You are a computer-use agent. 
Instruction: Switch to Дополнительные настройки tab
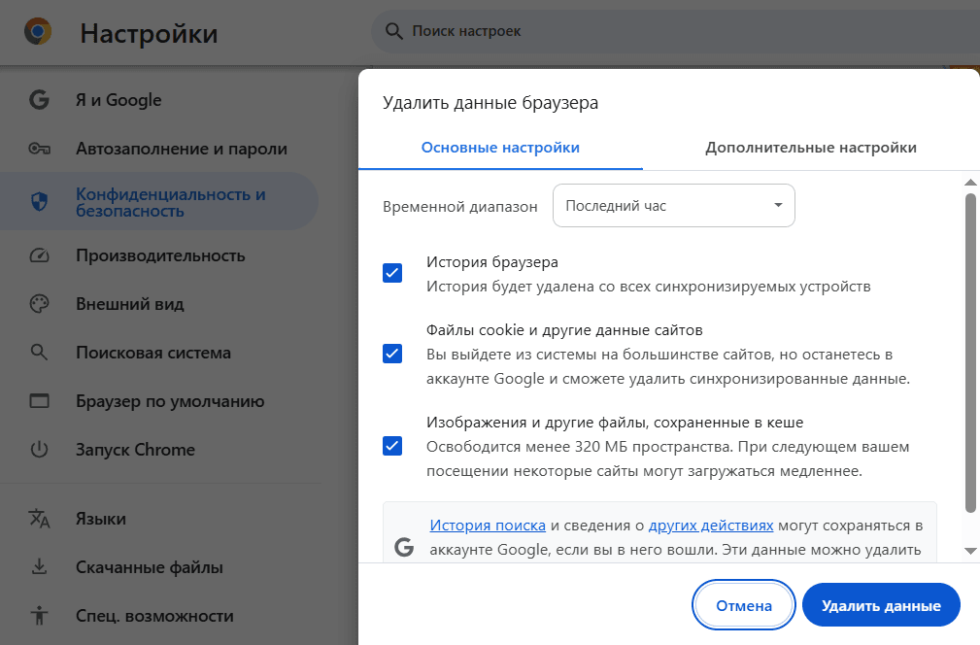pyautogui.click(x=811, y=148)
